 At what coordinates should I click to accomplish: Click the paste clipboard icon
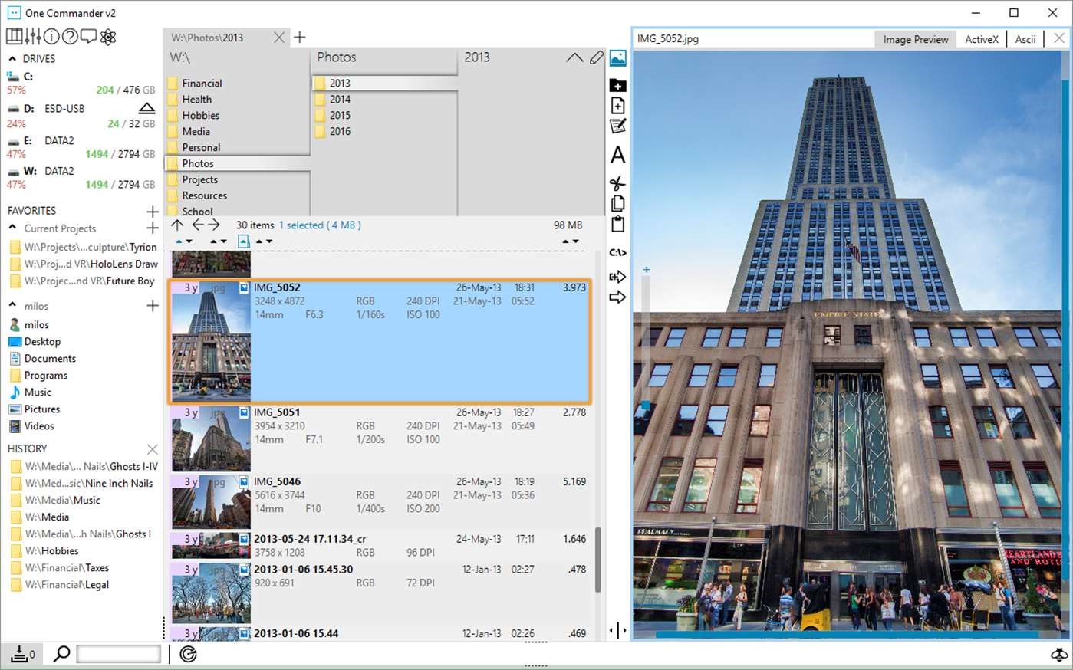pyautogui.click(x=617, y=225)
